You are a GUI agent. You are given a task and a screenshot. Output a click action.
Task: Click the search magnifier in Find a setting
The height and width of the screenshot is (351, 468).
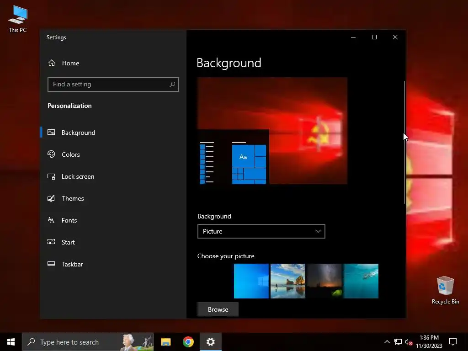click(x=172, y=85)
